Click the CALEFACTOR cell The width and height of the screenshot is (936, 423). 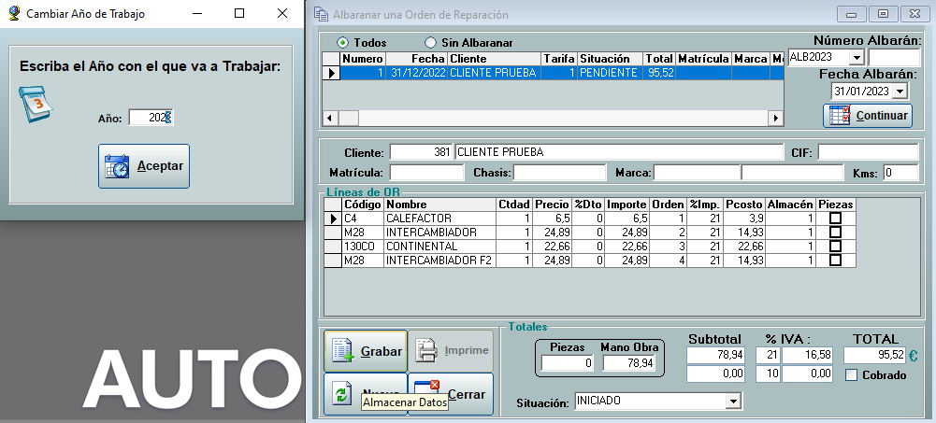pos(440,219)
